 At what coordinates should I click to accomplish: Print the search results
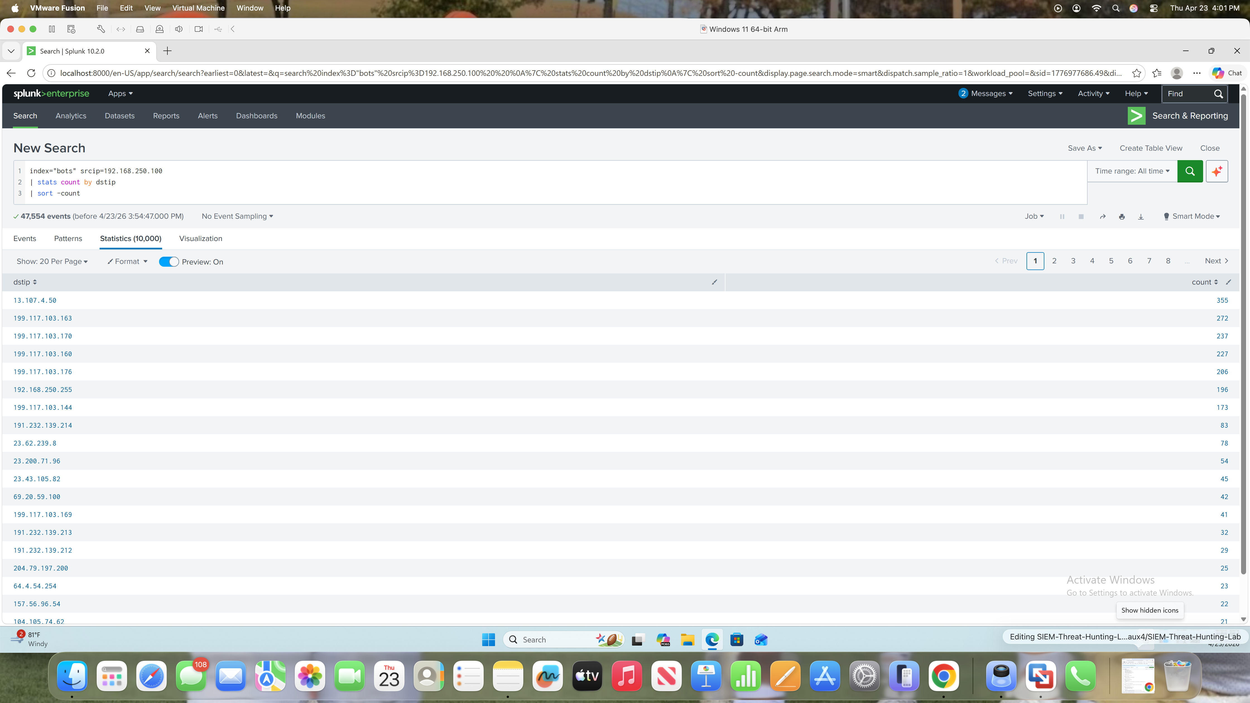pyautogui.click(x=1122, y=216)
